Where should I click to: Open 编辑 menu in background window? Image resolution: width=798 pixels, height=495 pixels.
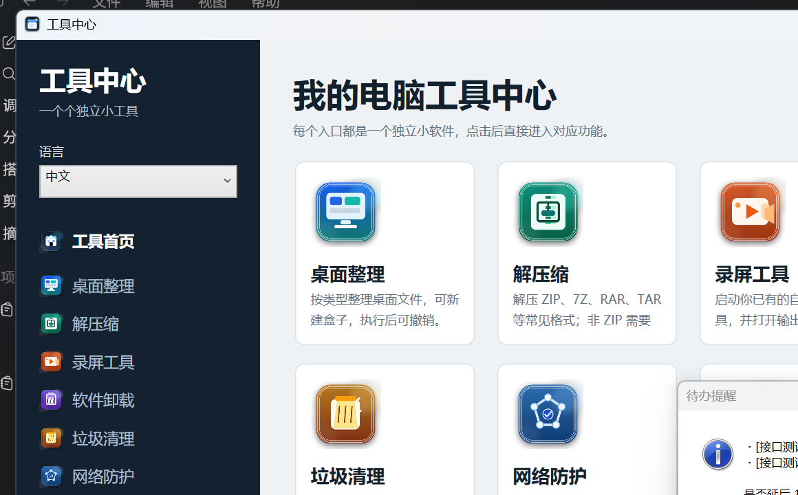[x=160, y=4]
